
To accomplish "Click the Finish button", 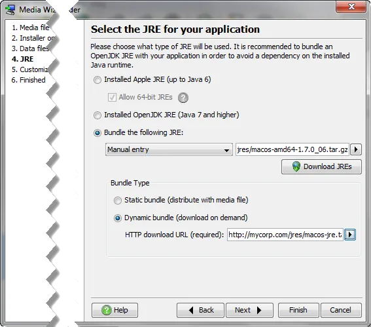I will (x=298, y=310).
